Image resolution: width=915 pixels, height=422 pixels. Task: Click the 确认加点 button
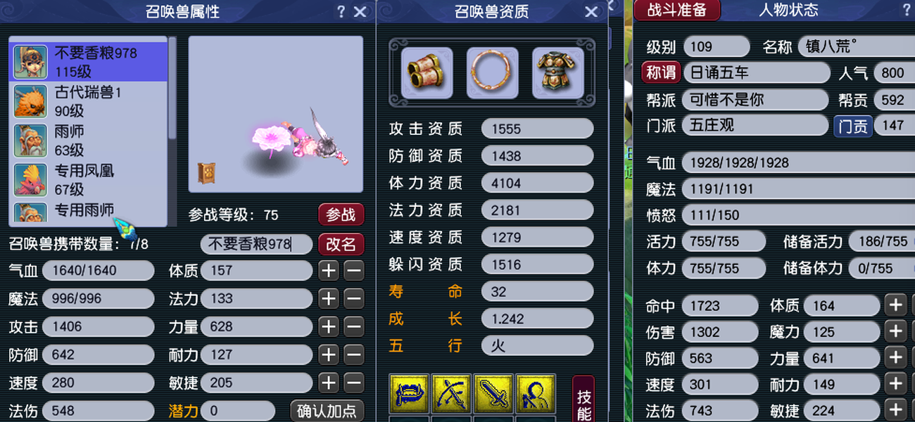(327, 411)
